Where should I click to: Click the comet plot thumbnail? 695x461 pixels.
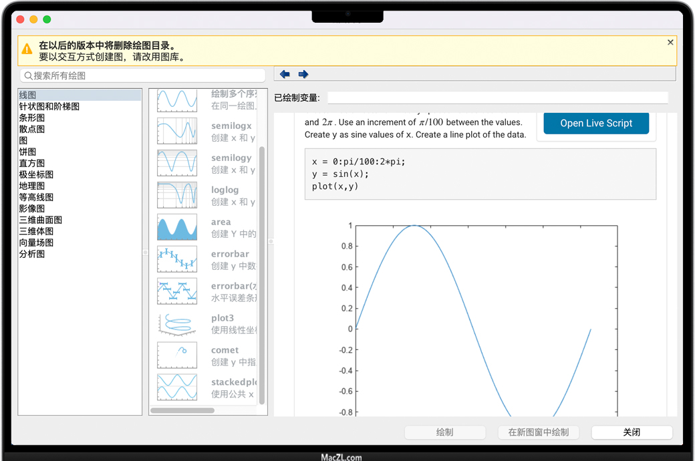(177, 355)
